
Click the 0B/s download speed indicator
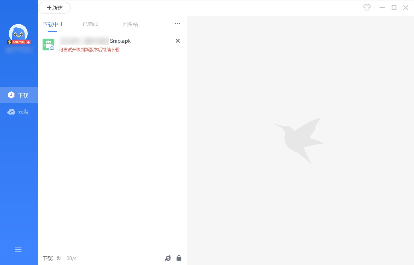(71, 258)
